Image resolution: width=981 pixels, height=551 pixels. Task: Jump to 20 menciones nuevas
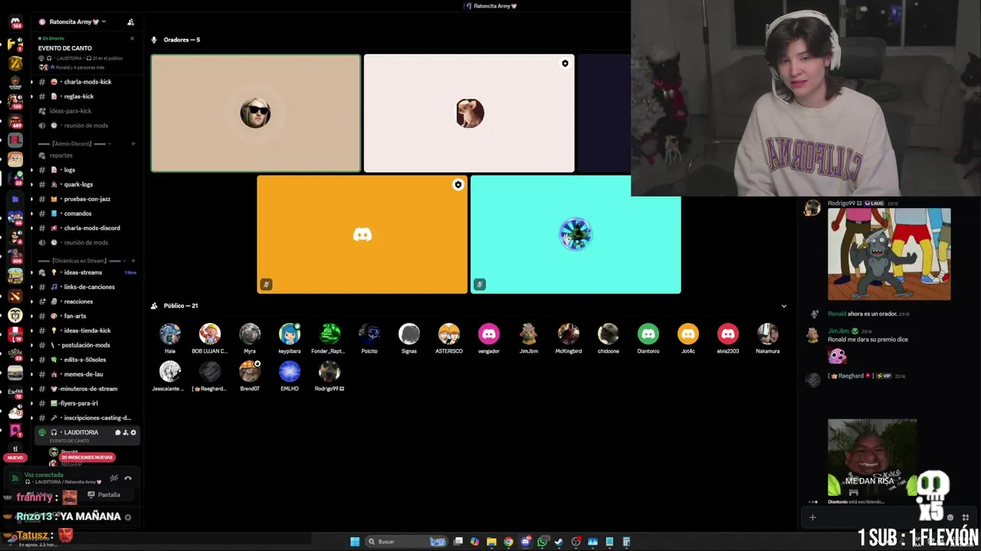tap(87, 458)
